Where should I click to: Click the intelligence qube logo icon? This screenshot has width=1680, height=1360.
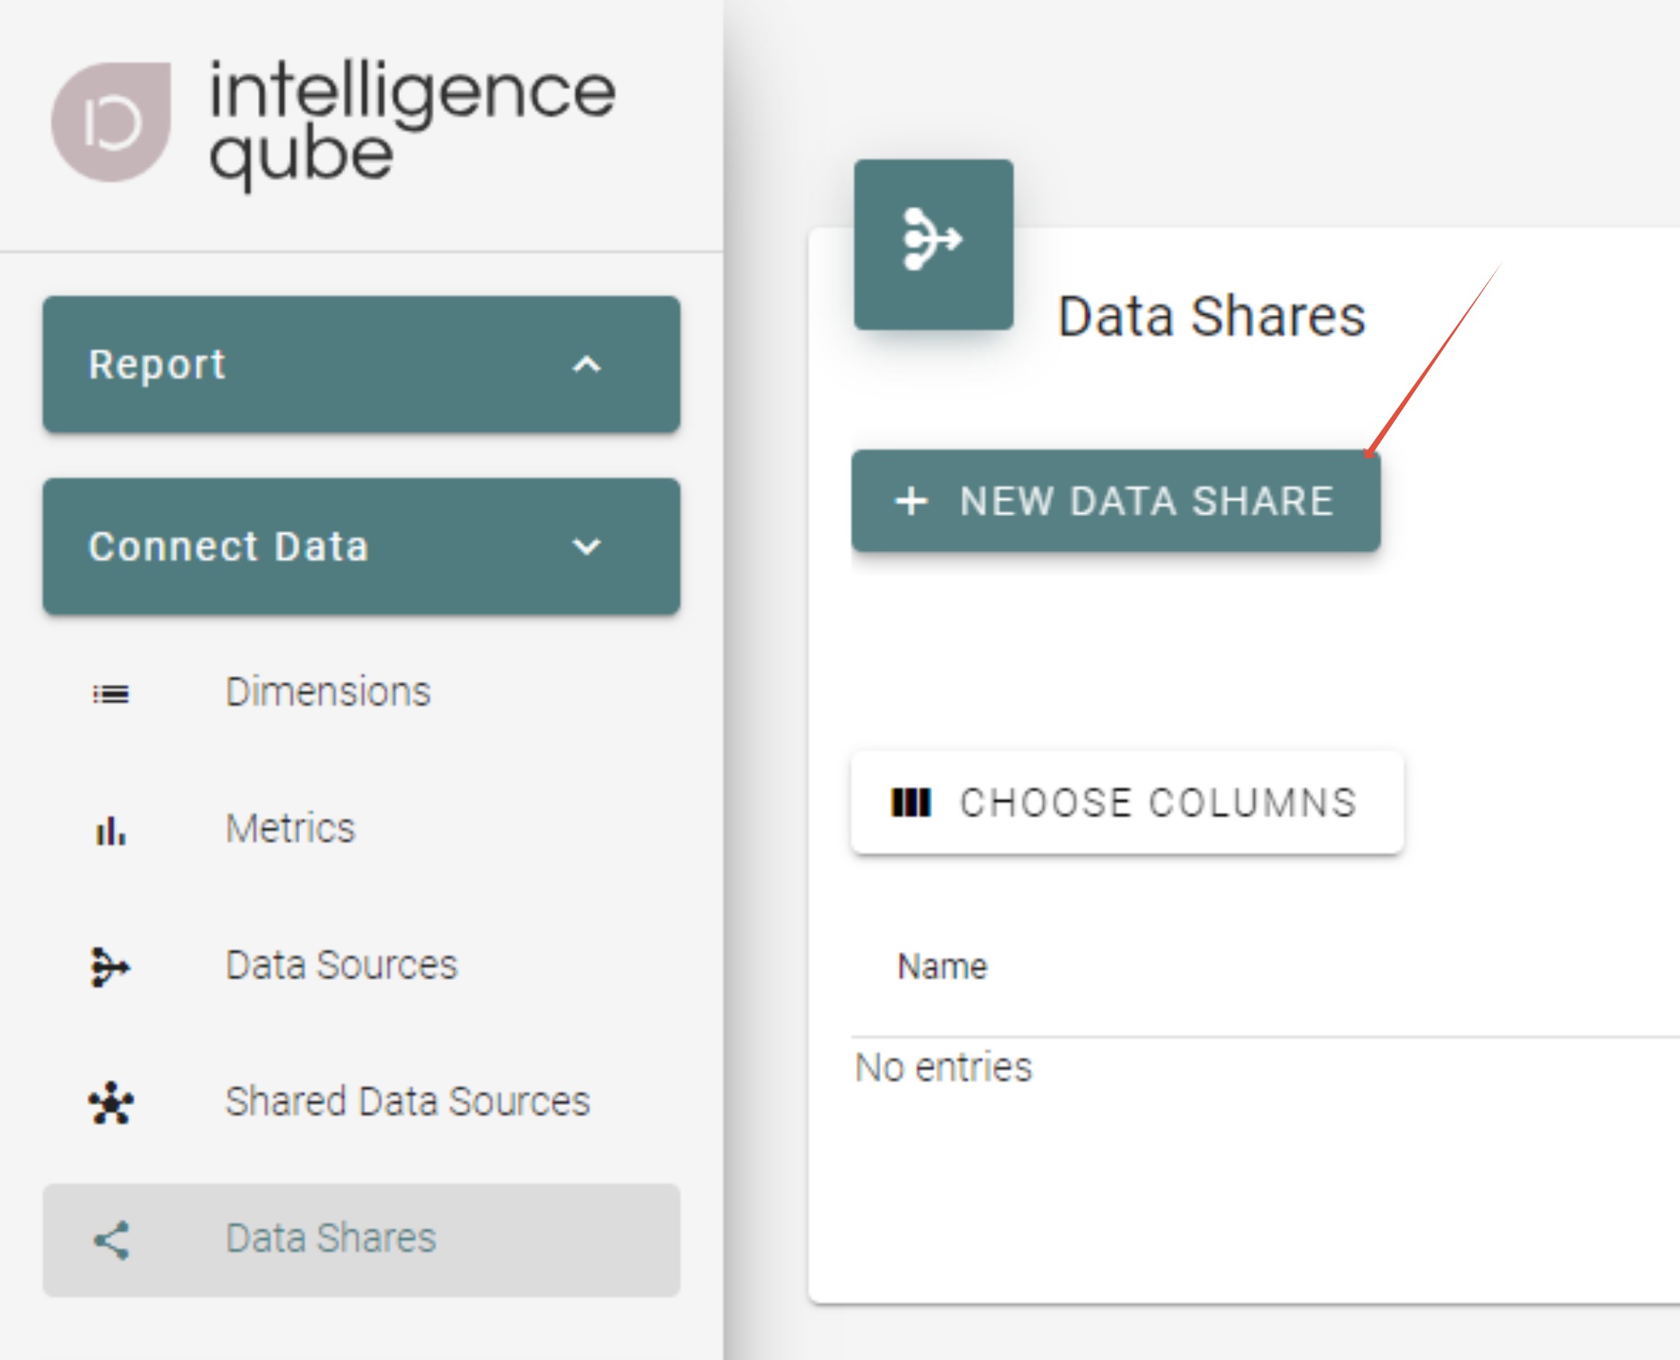[x=111, y=122]
